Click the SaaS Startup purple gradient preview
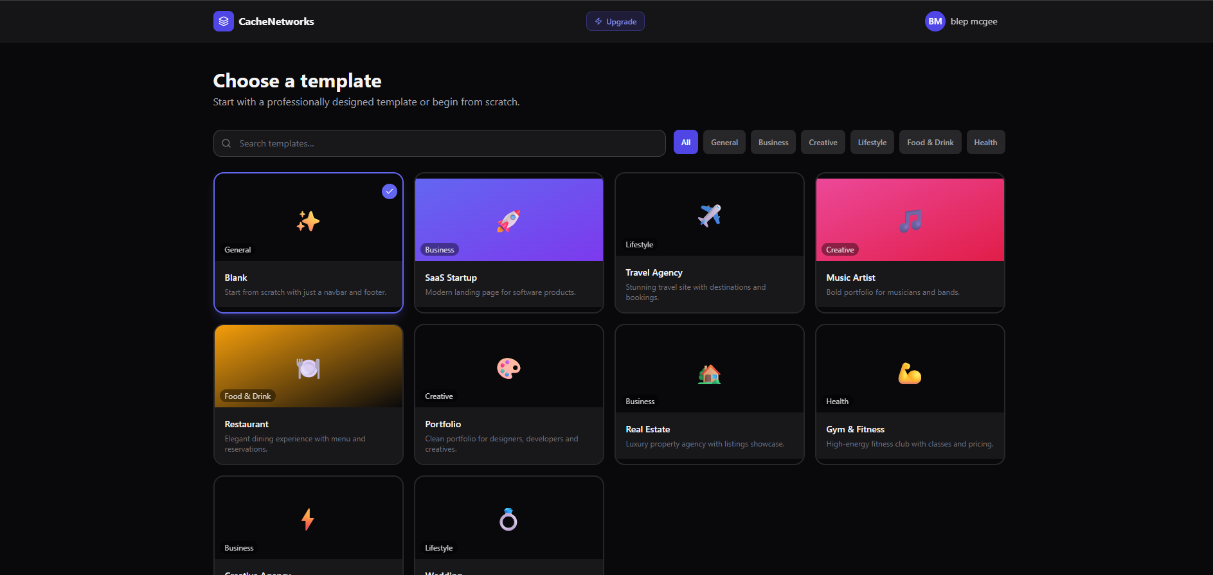Viewport: 1213px width, 575px height. [x=508, y=220]
